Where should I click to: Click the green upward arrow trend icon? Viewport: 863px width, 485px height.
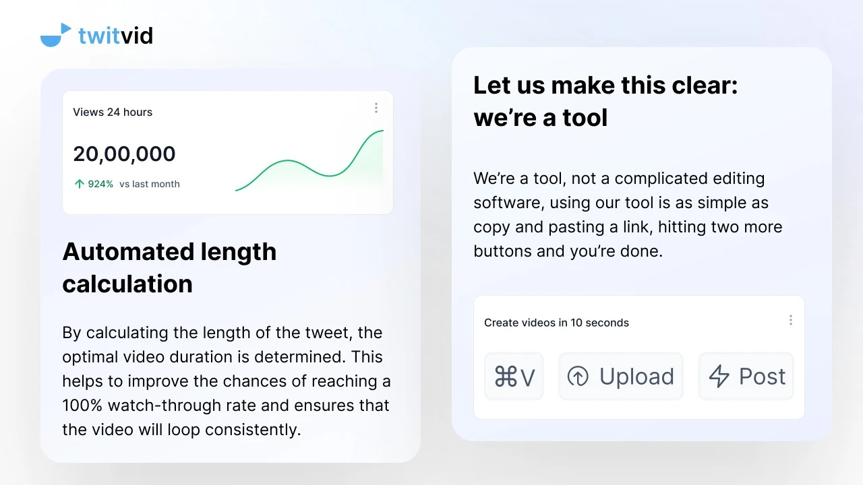(x=80, y=184)
